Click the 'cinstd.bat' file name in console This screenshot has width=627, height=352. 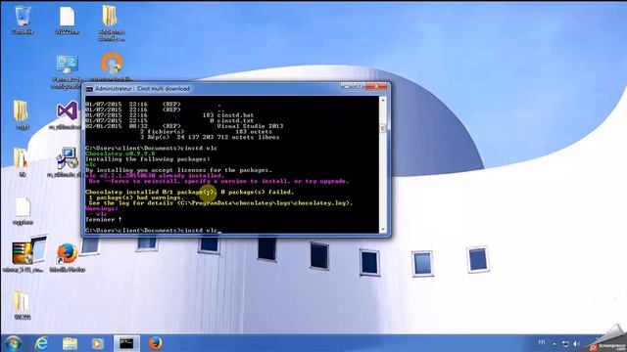[x=235, y=115]
